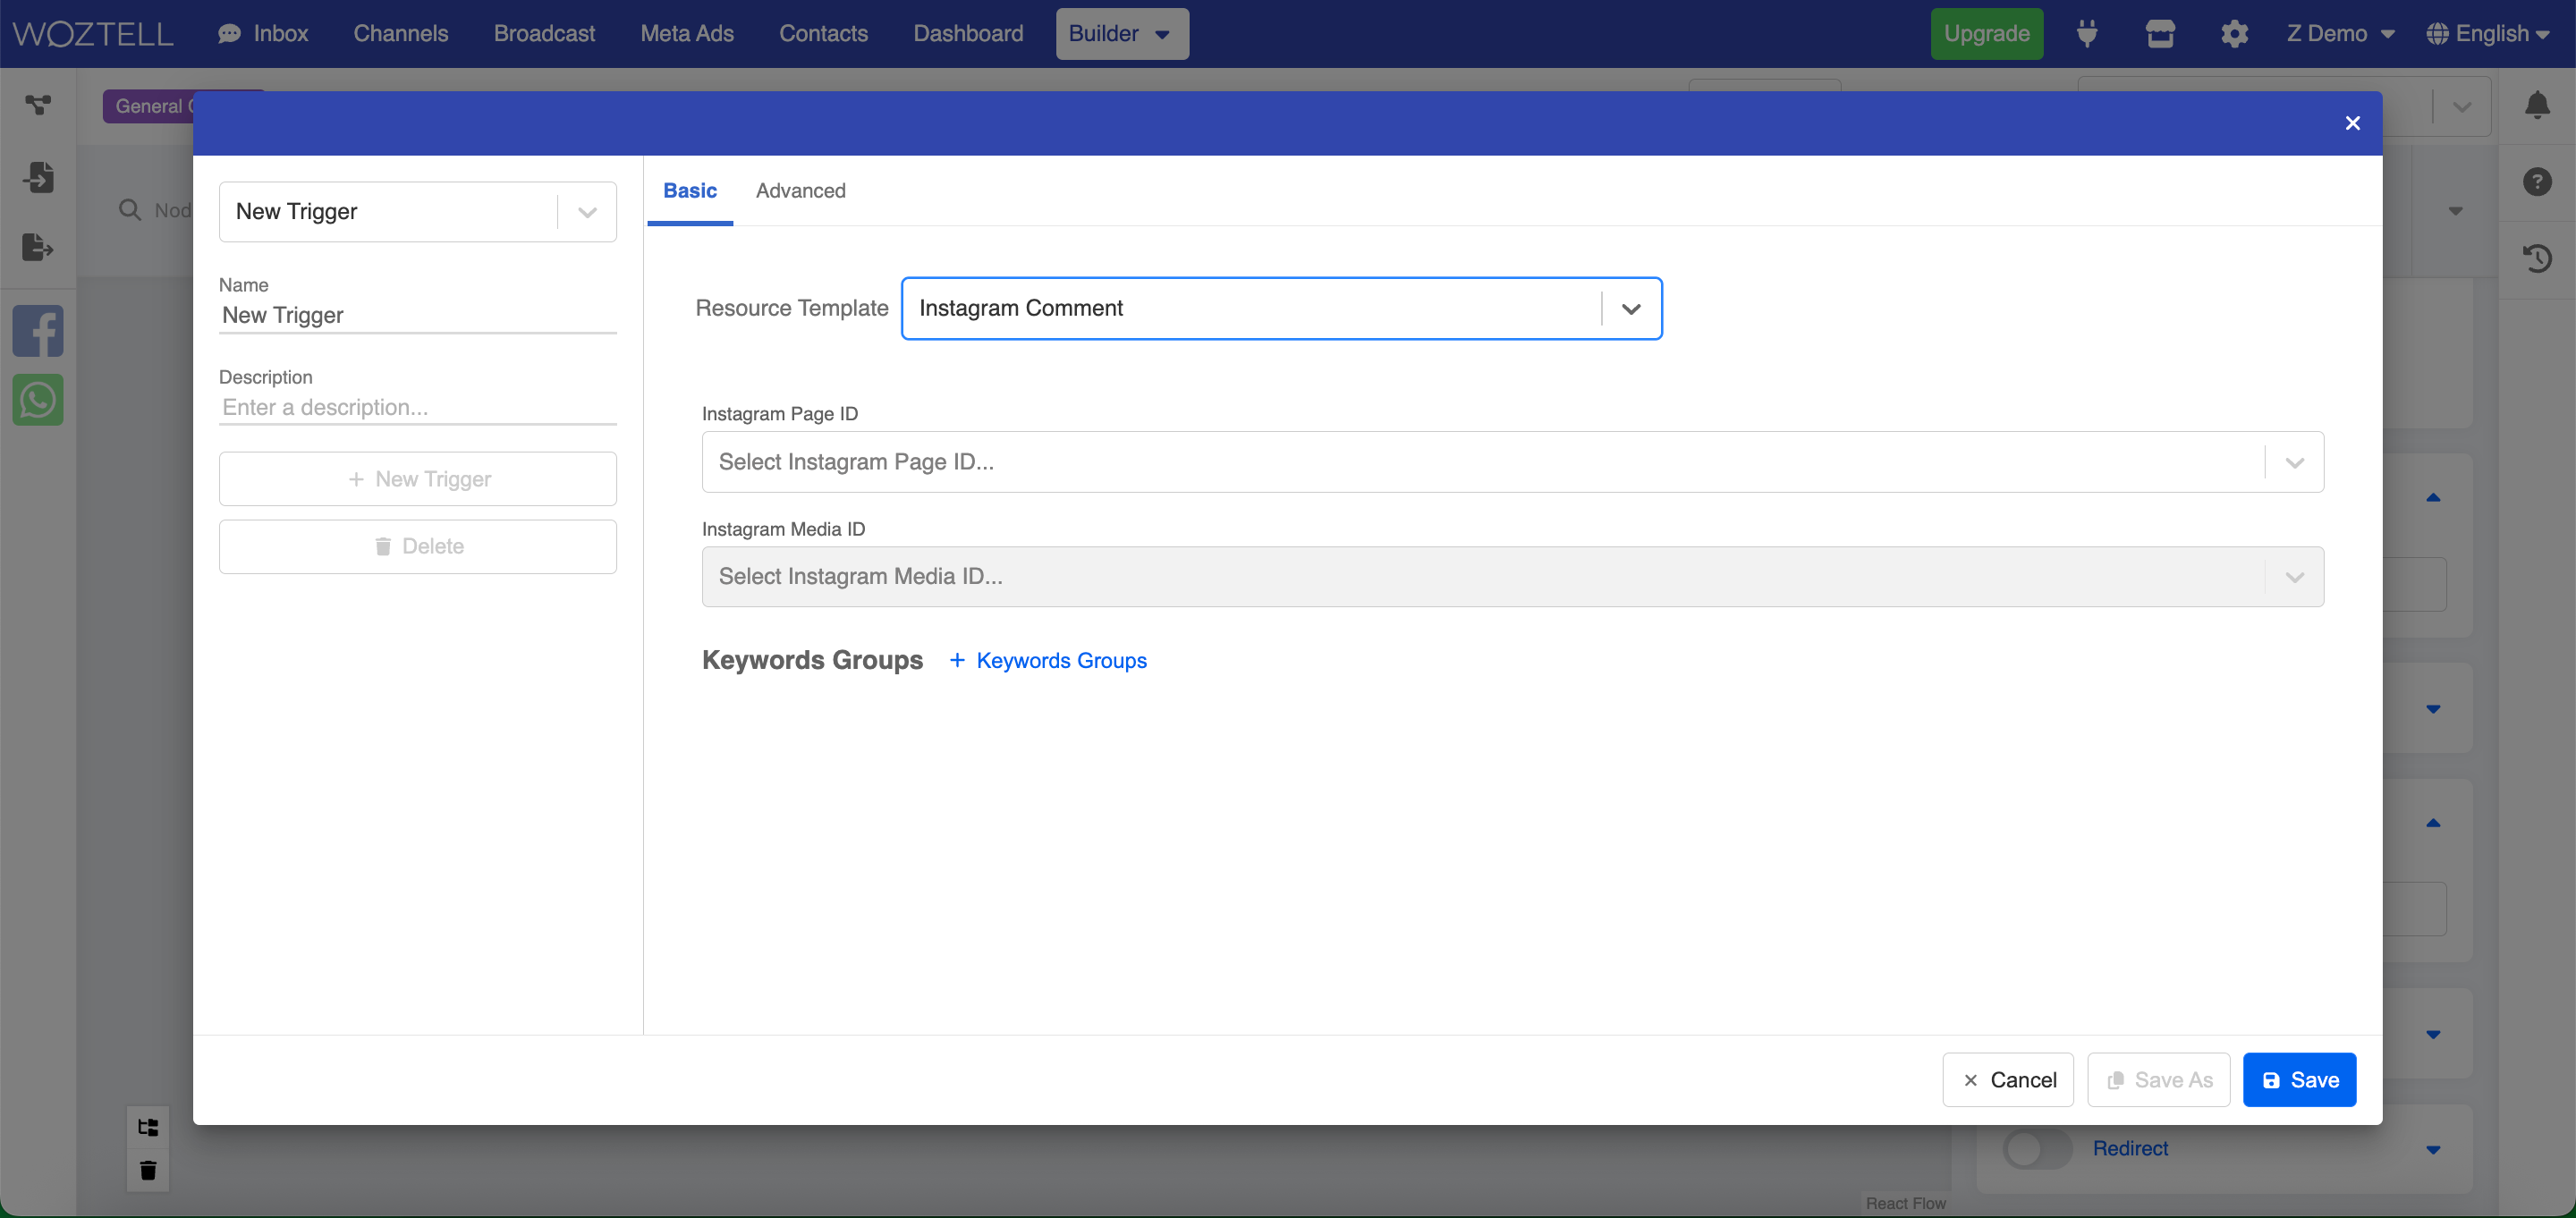Open Broadcast in top navigation
This screenshot has height=1218, width=2576.
[x=544, y=34]
